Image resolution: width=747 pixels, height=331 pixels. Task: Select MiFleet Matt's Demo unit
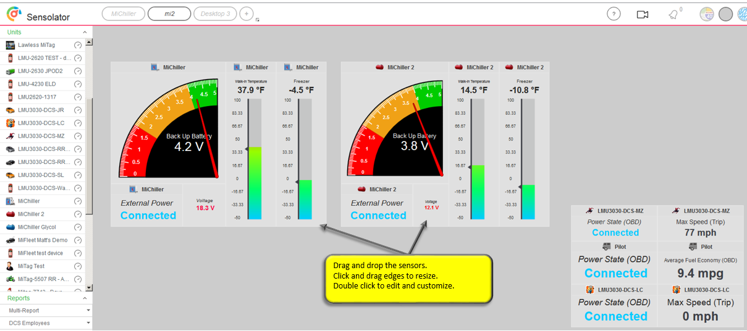(x=43, y=240)
